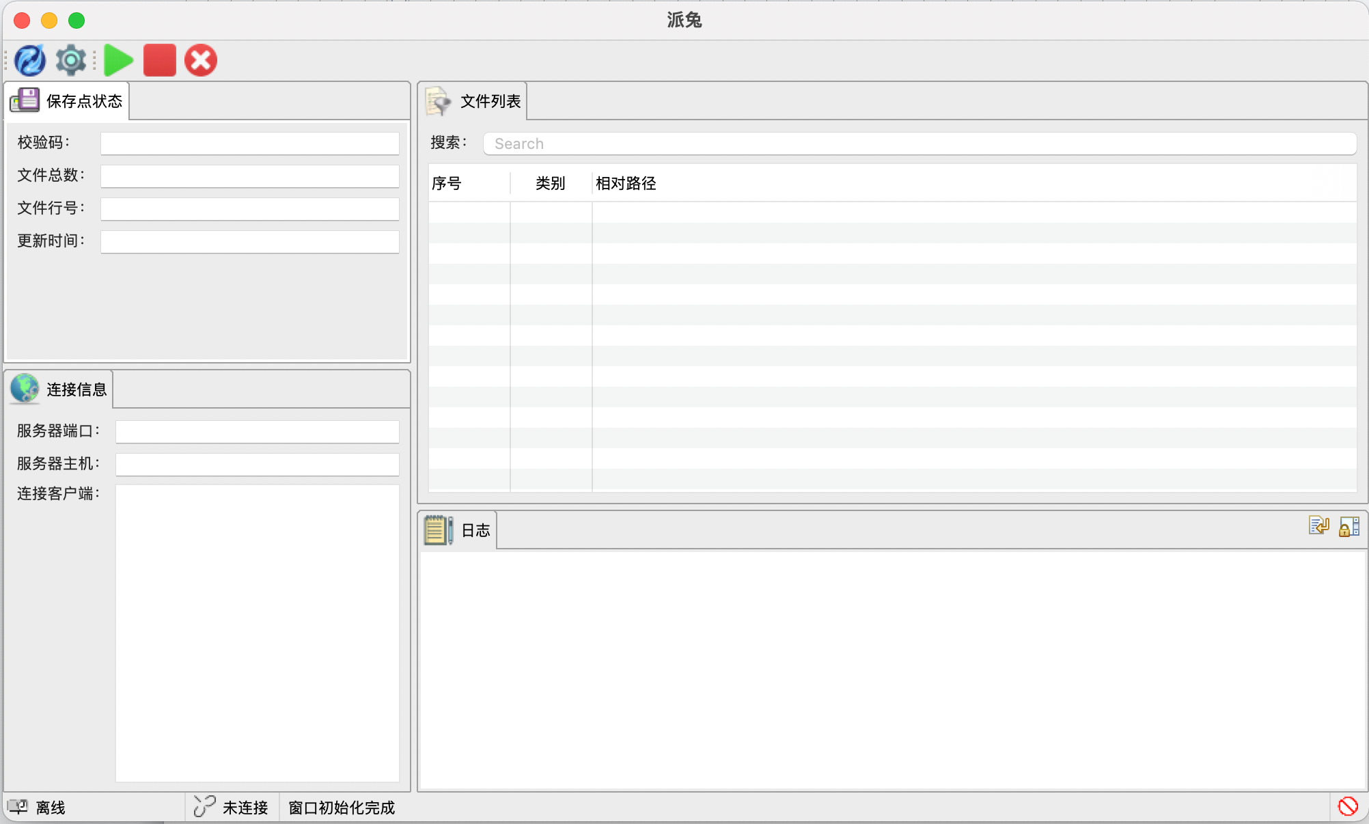Click the 类别 column header
1369x824 pixels.
(549, 183)
